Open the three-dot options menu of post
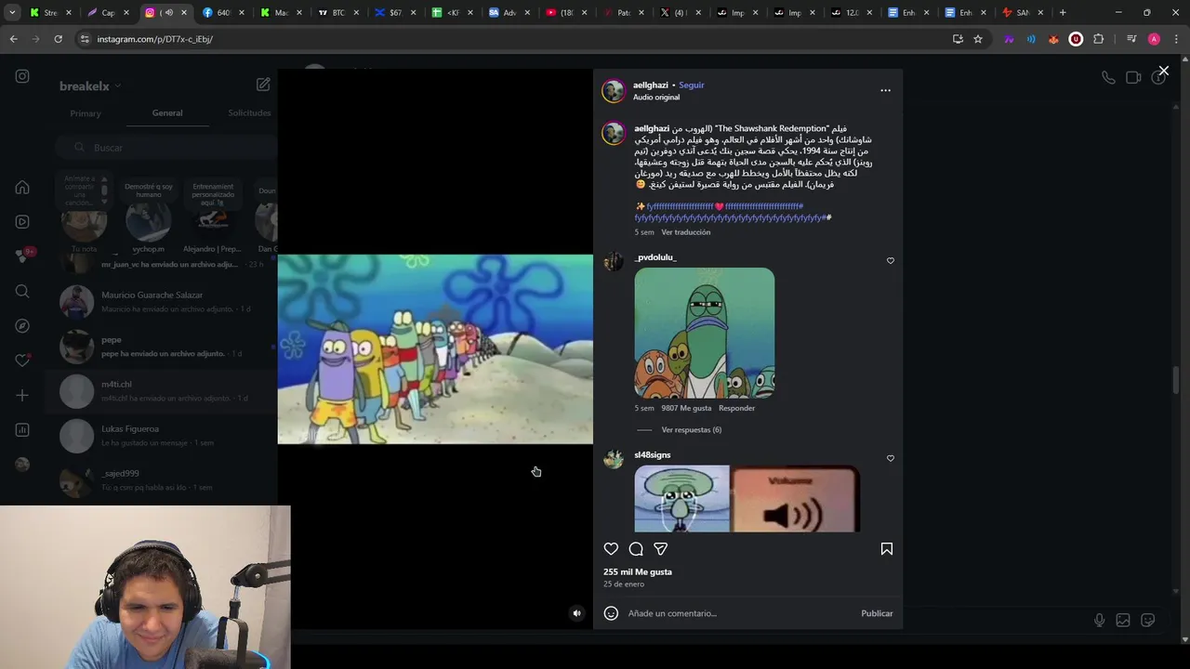Viewport: 1190px width, 669px height. point(885,90)
